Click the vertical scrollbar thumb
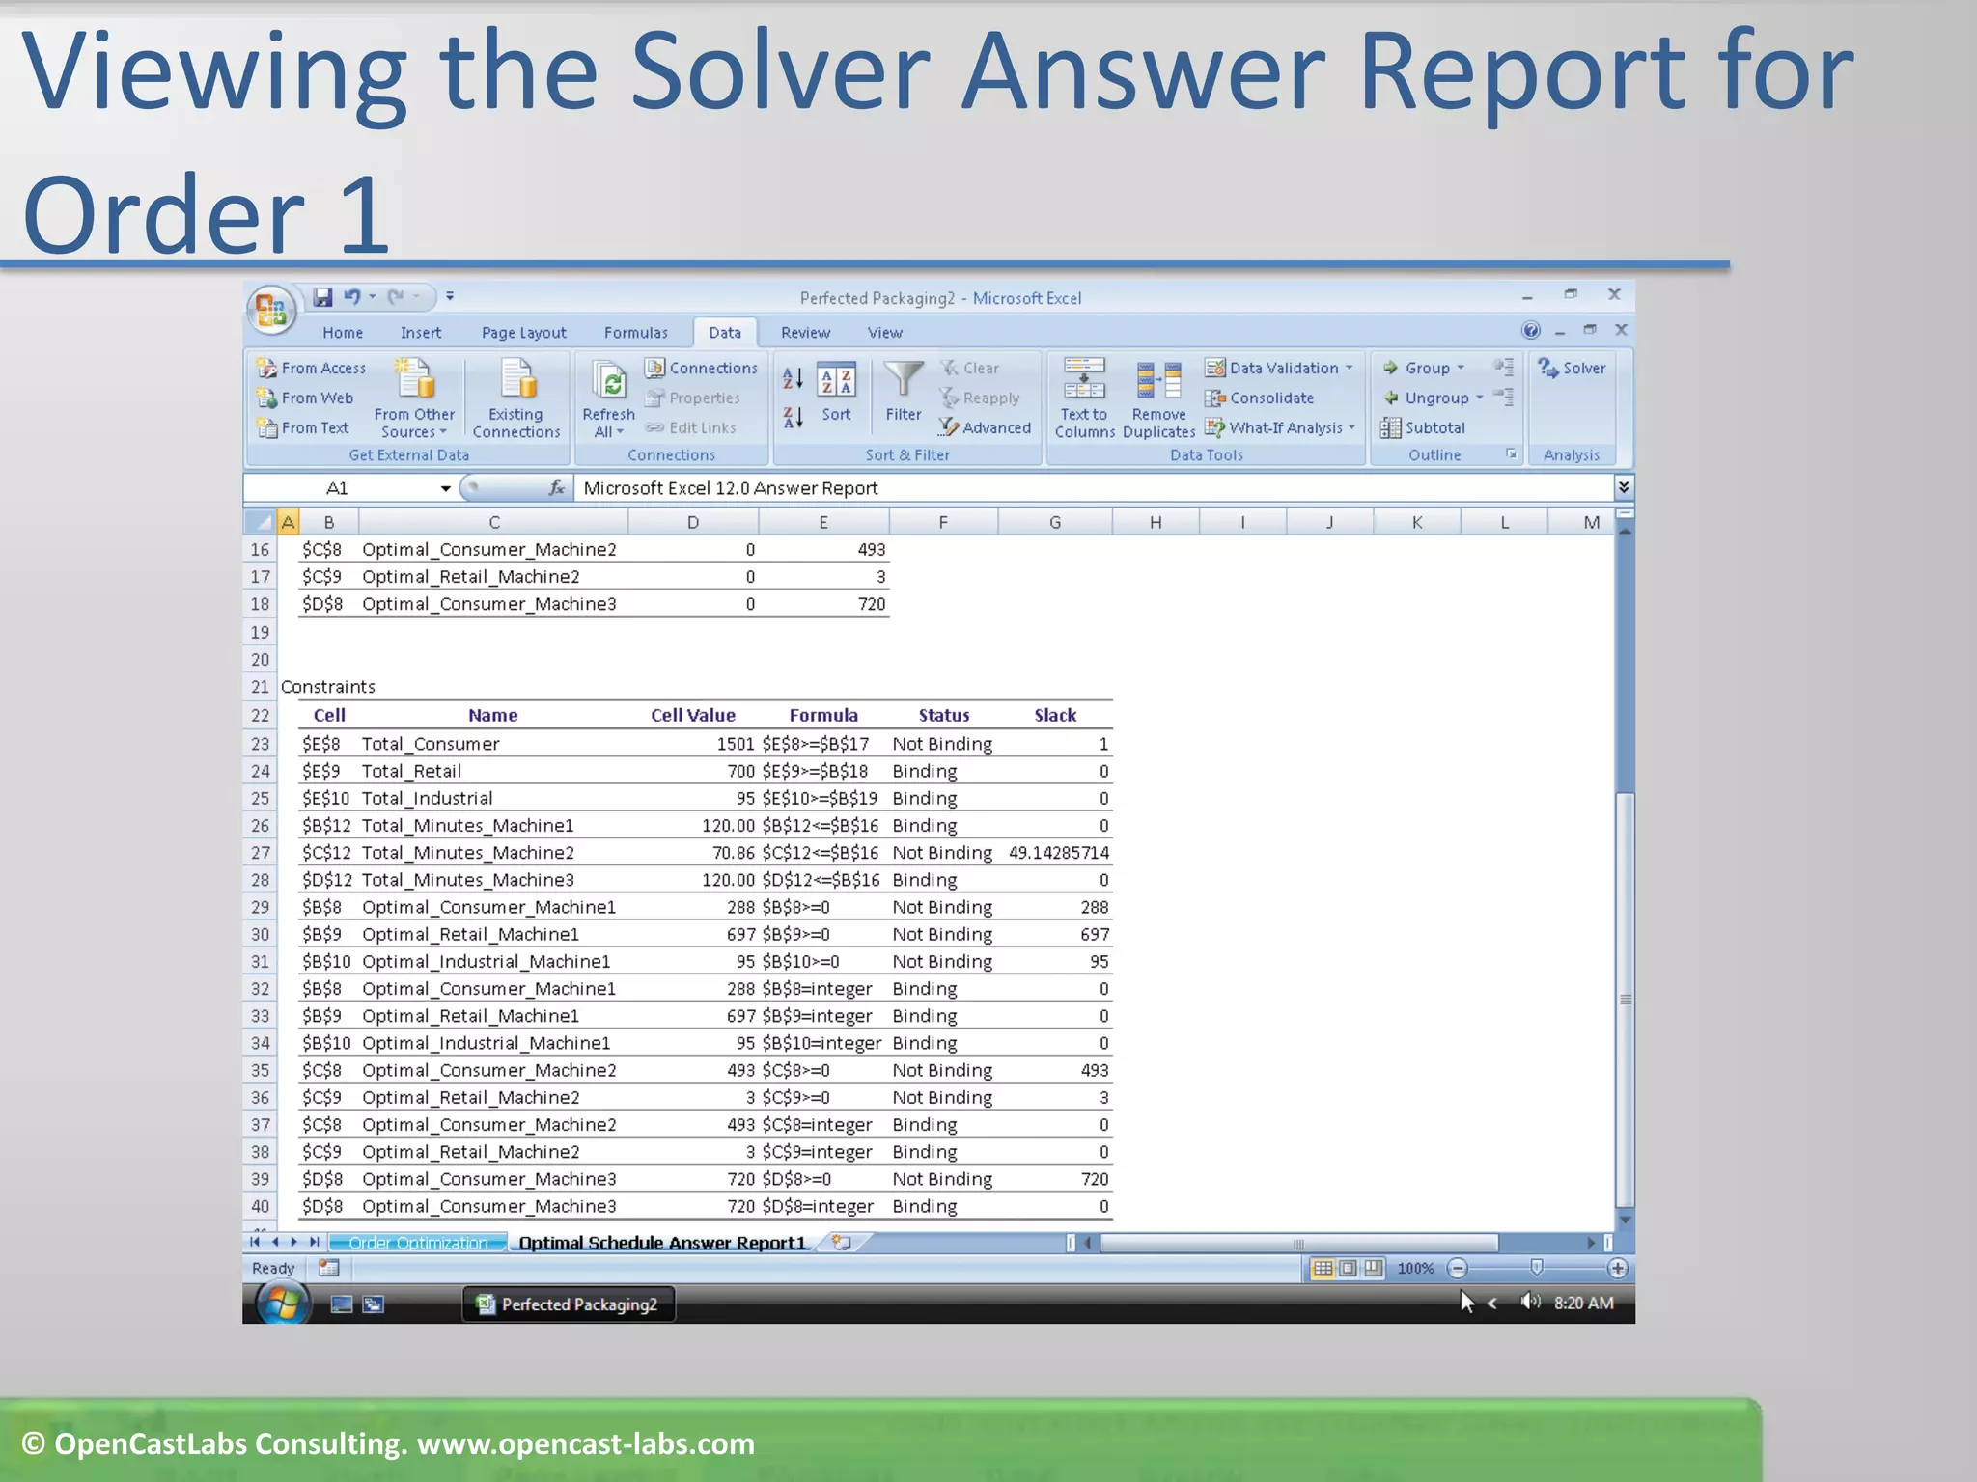This screenshot has width=1977, height=1482. 1626,1000
